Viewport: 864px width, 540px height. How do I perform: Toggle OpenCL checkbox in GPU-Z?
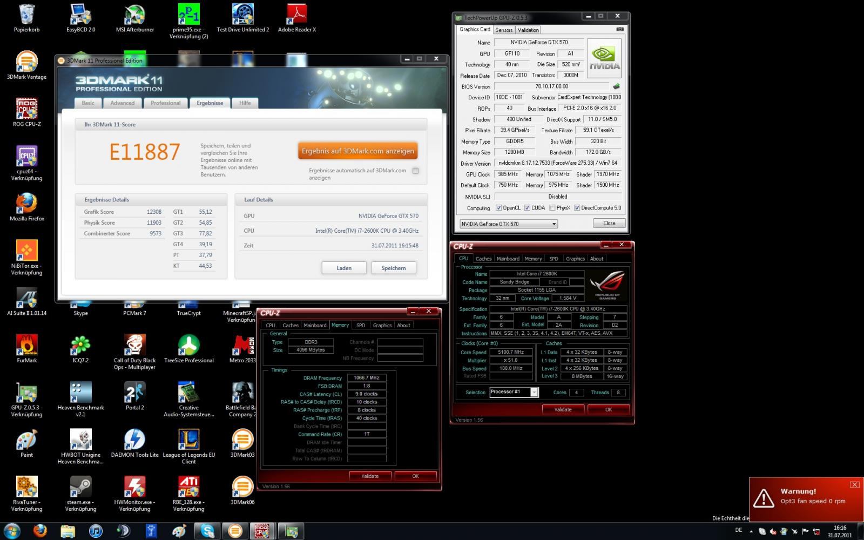[498, 208]
